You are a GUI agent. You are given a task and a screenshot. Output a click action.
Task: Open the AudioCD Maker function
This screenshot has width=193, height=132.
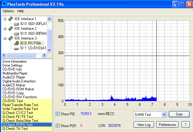click(14, 85)
